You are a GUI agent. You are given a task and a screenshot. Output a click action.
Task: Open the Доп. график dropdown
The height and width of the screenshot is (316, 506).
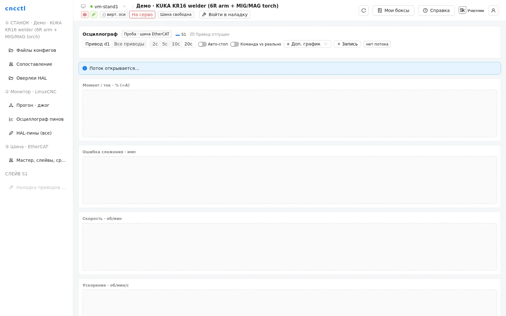tap(307, 44)
